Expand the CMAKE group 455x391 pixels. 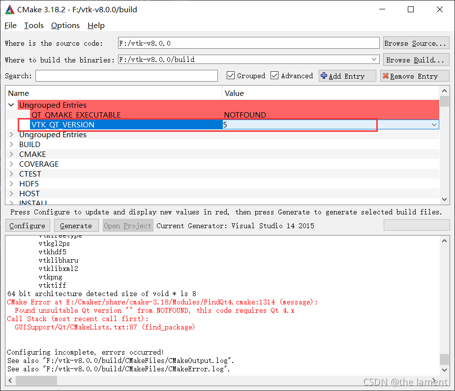(x=11, y=154)
